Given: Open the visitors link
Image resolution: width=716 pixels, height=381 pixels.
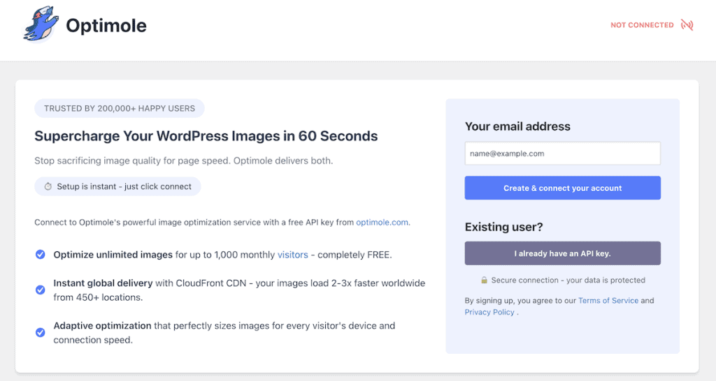Looking at the screenshot, I should coord(293,255).
